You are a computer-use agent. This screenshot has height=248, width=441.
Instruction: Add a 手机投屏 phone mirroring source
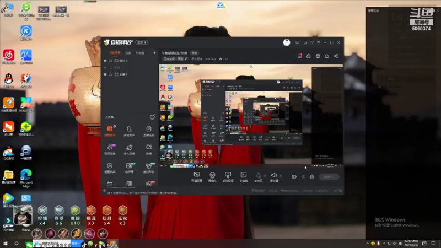[228, 177]
